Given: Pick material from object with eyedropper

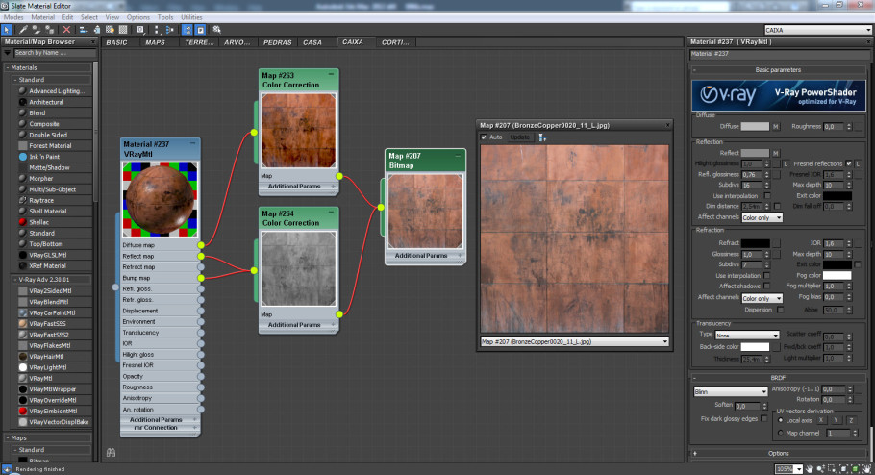Looking at the screenshot, I should (x=23, y=30).
